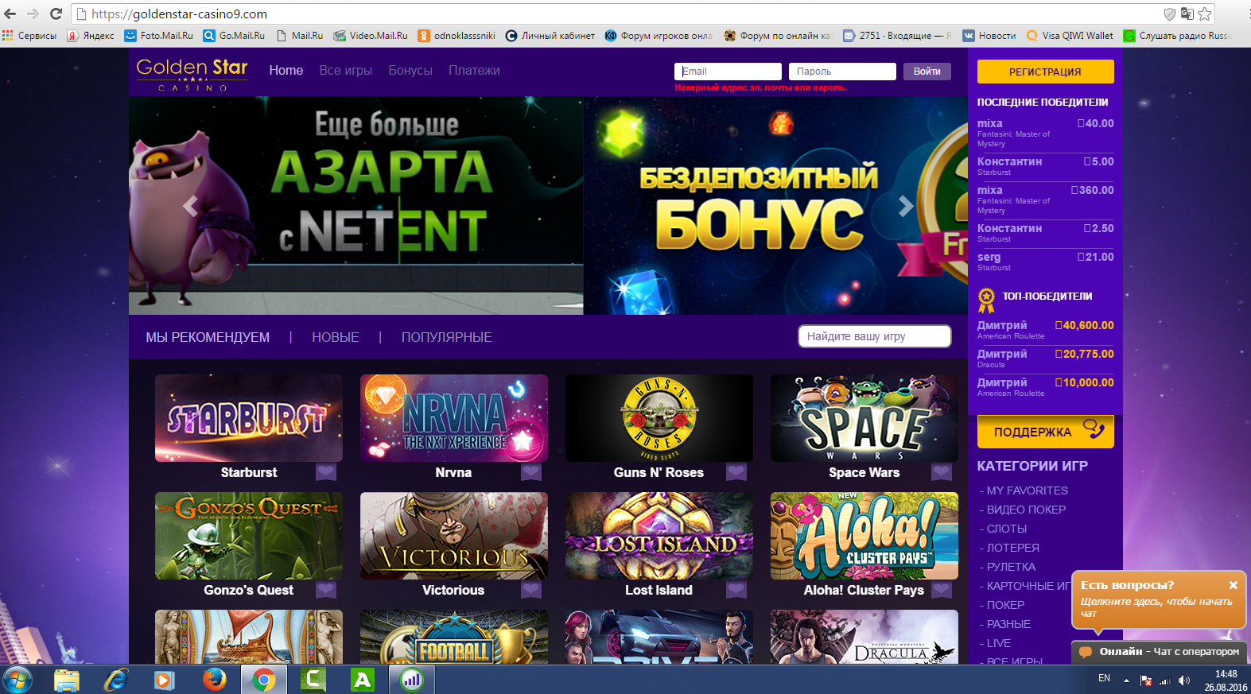
Task: Open the Lost Island game thumbnail
Action: click(659, 536)
